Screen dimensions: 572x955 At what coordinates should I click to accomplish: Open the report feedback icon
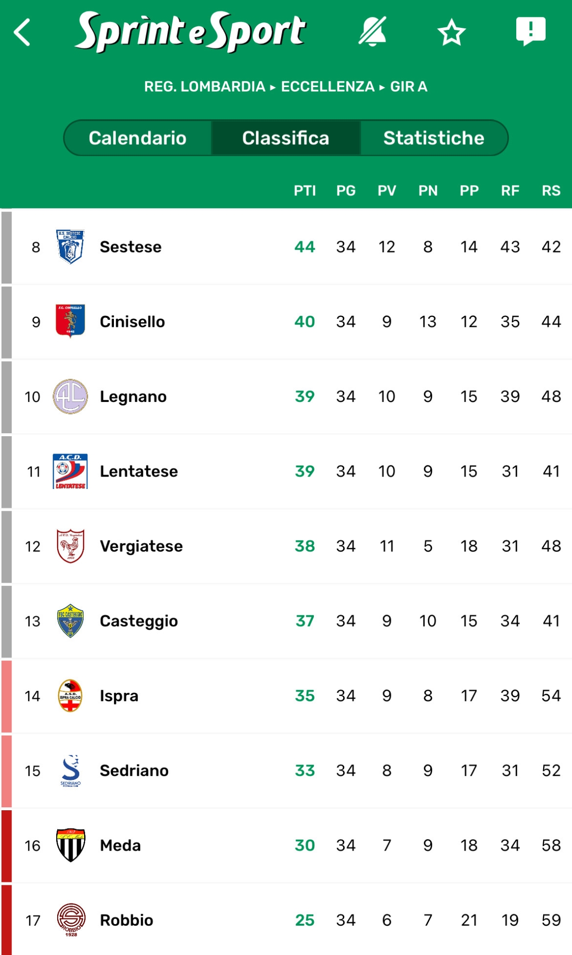[531, 31]
